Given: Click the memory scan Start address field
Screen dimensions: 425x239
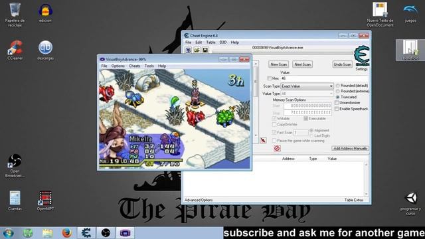Looking at the screenshot, I should coord(307,106).
